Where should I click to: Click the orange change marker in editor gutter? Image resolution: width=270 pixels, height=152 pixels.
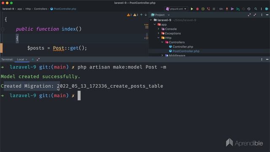(1, 48)
